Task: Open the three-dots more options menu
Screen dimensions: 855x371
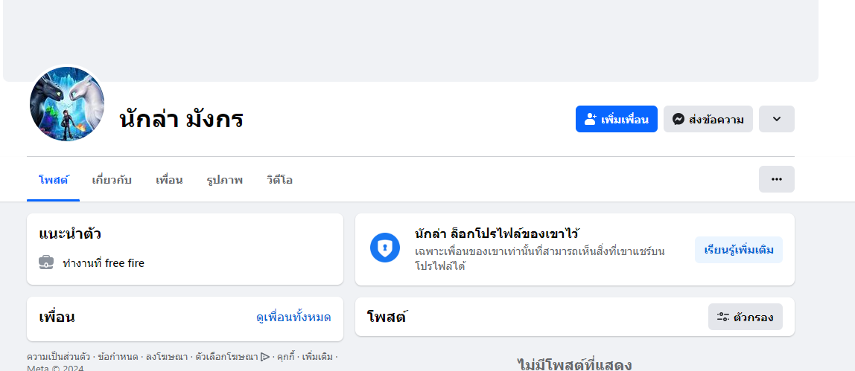Action: (x=776, y=179)
